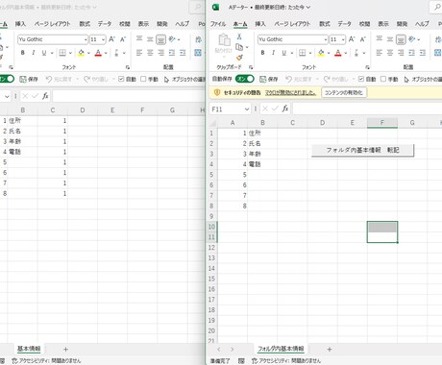Select 基本情報 sheet tab in left window
Screen dimensions: 442x365
tap(29, 349)
